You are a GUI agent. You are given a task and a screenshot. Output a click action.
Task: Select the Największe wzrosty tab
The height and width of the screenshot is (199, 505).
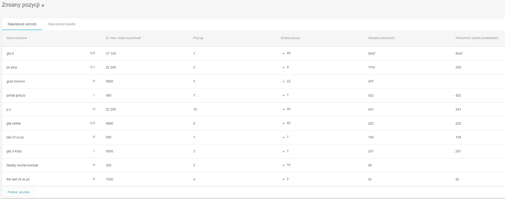coord(22,24)
